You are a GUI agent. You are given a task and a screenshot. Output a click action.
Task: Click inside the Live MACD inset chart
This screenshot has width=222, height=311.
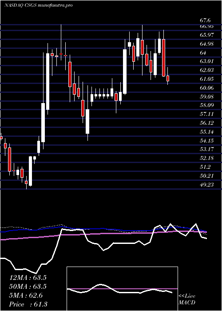coord(122,289)
